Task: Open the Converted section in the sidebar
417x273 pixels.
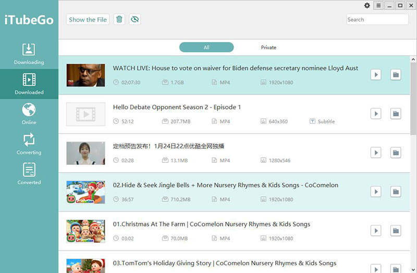Action: [29, 174]
